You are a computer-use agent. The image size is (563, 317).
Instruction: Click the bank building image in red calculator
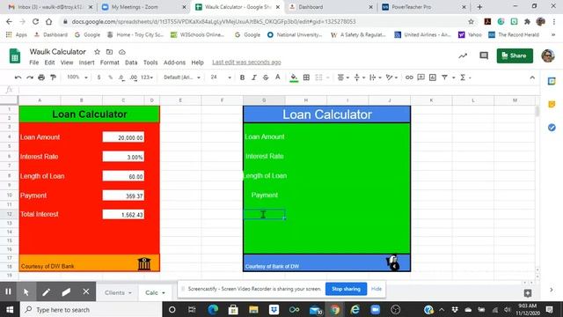point(144,264)
